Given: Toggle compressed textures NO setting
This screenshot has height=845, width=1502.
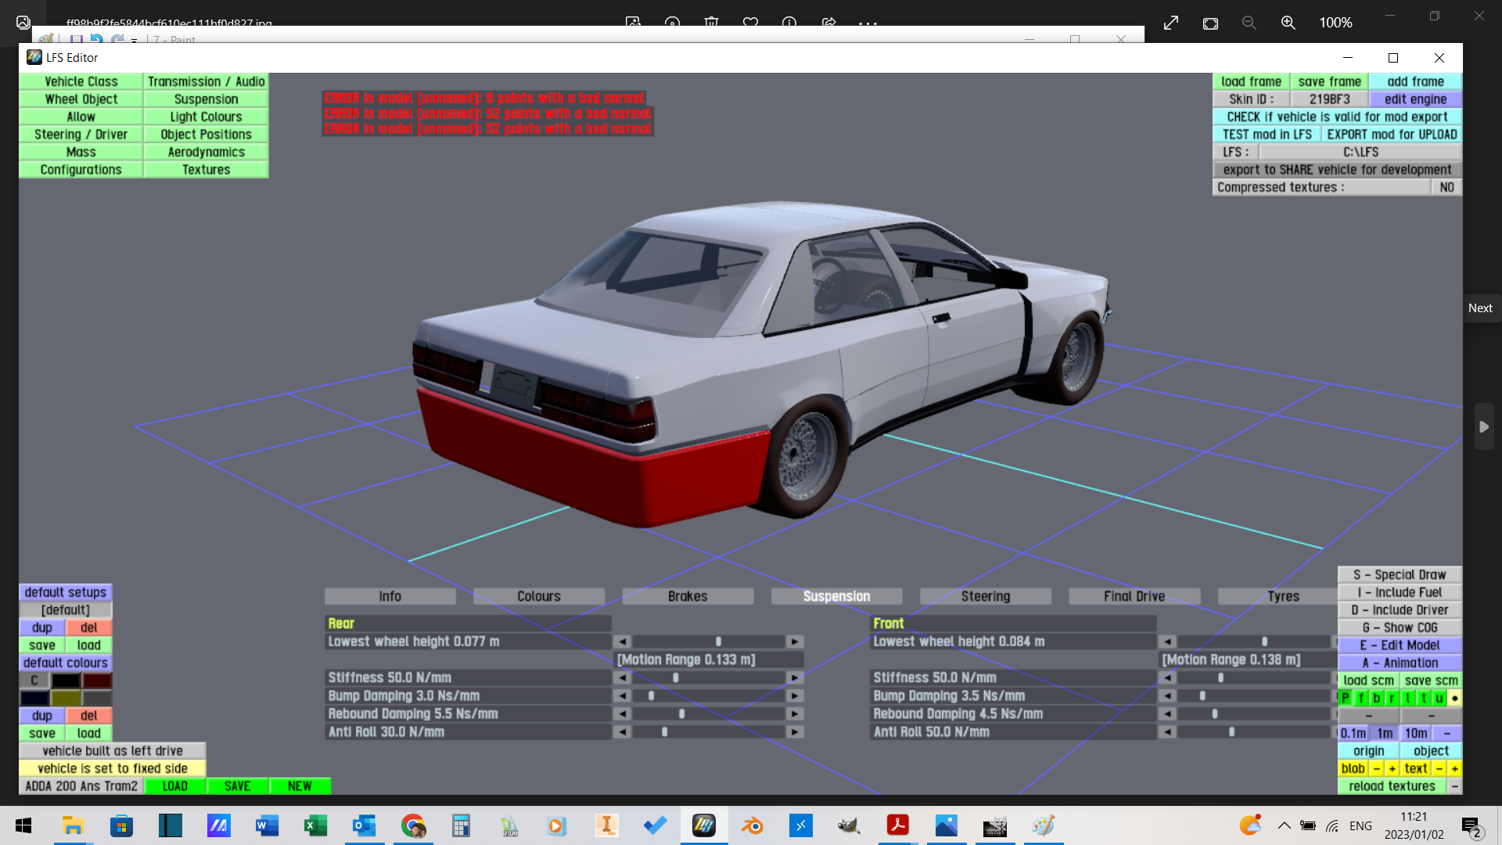Looking at the screenshot, I should (1446, 187).
